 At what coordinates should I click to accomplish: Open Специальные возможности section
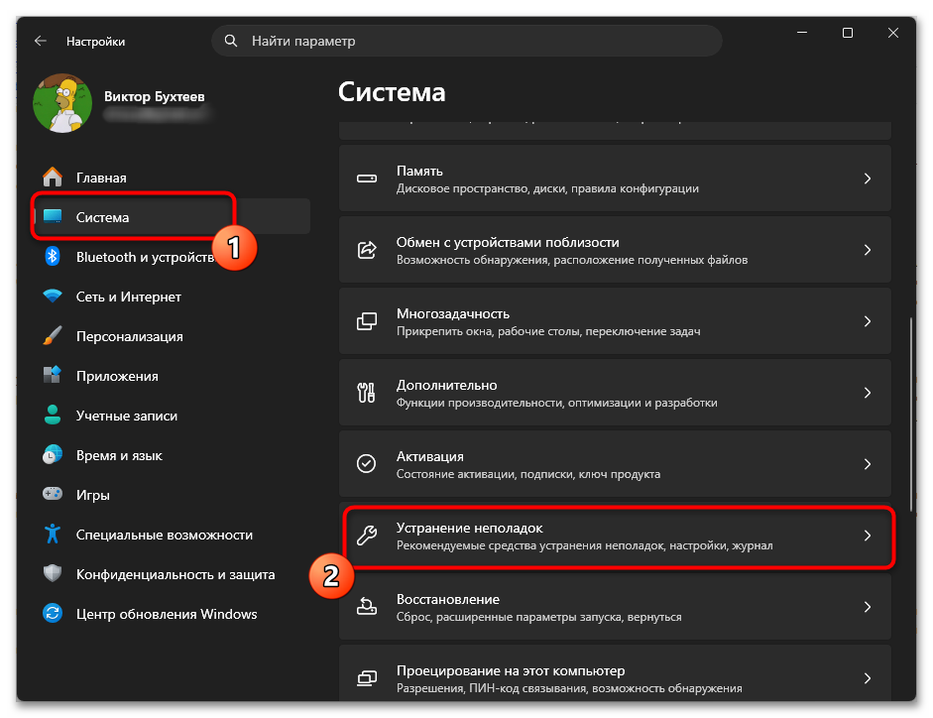(x=173, y=534)
